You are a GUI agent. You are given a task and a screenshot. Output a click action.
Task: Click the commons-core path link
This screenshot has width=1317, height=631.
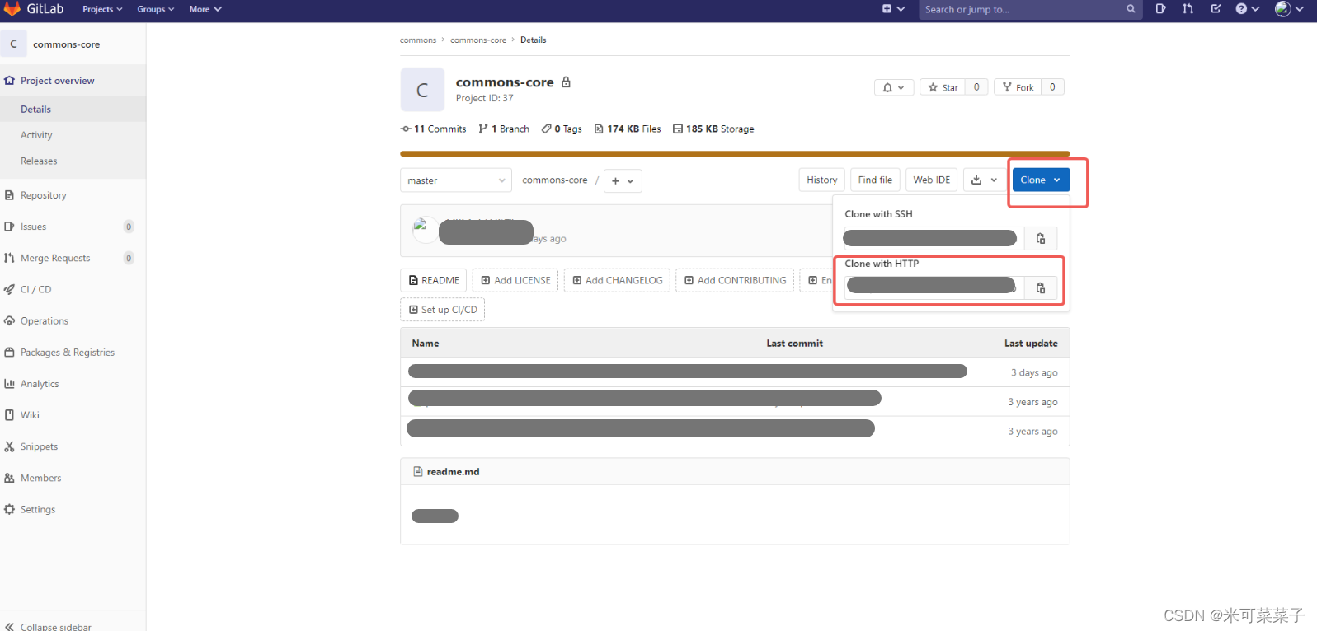[555, 180]
